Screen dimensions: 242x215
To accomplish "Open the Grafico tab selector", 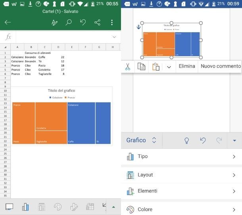I will (141, 140).
